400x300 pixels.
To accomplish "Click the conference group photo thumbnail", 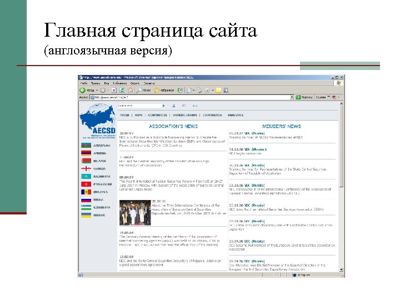I will 135,213.
